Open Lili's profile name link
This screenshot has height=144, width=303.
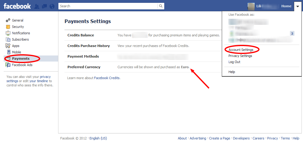coord(259,6)
